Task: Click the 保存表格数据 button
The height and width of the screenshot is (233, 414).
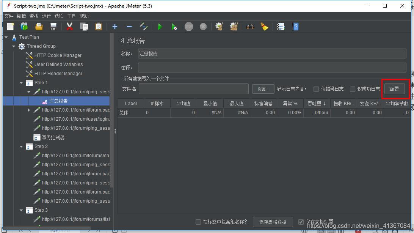Action: tap(273, 222)
